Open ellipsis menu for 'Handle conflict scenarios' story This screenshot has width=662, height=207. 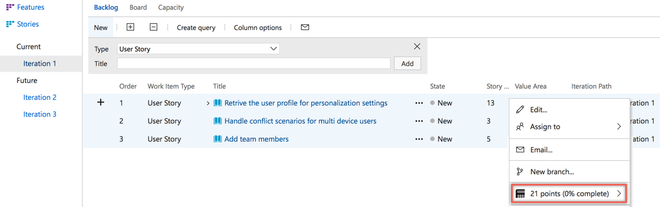point(419,121)
